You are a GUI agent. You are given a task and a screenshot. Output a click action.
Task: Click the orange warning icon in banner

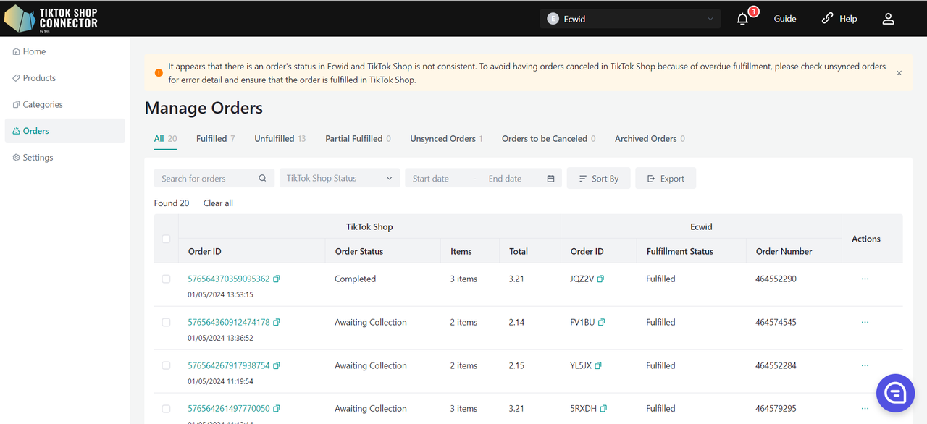pos(159,73)
